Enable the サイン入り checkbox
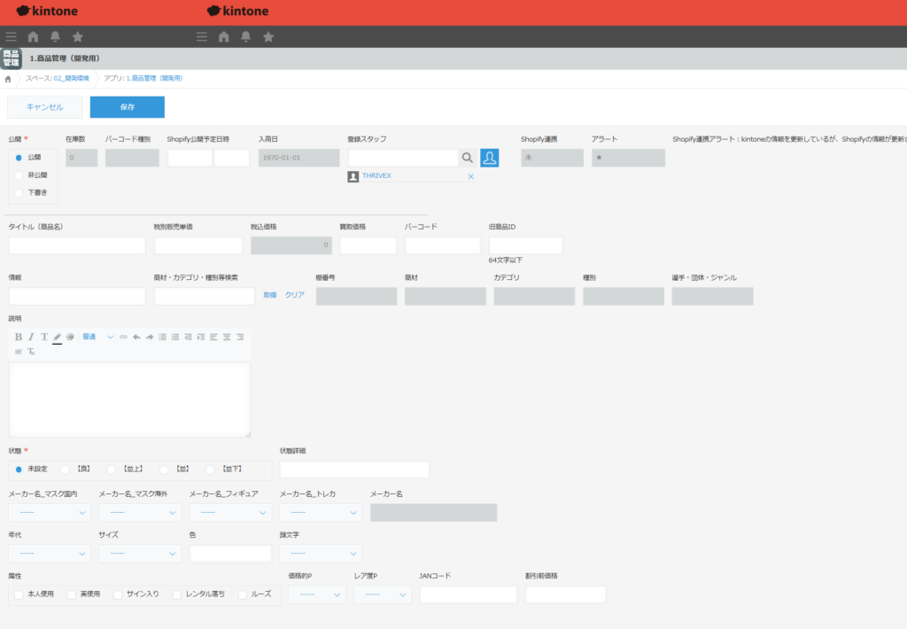 point(118,594)
